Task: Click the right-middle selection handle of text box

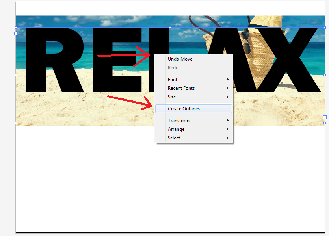Action: [x=325, y=75]
